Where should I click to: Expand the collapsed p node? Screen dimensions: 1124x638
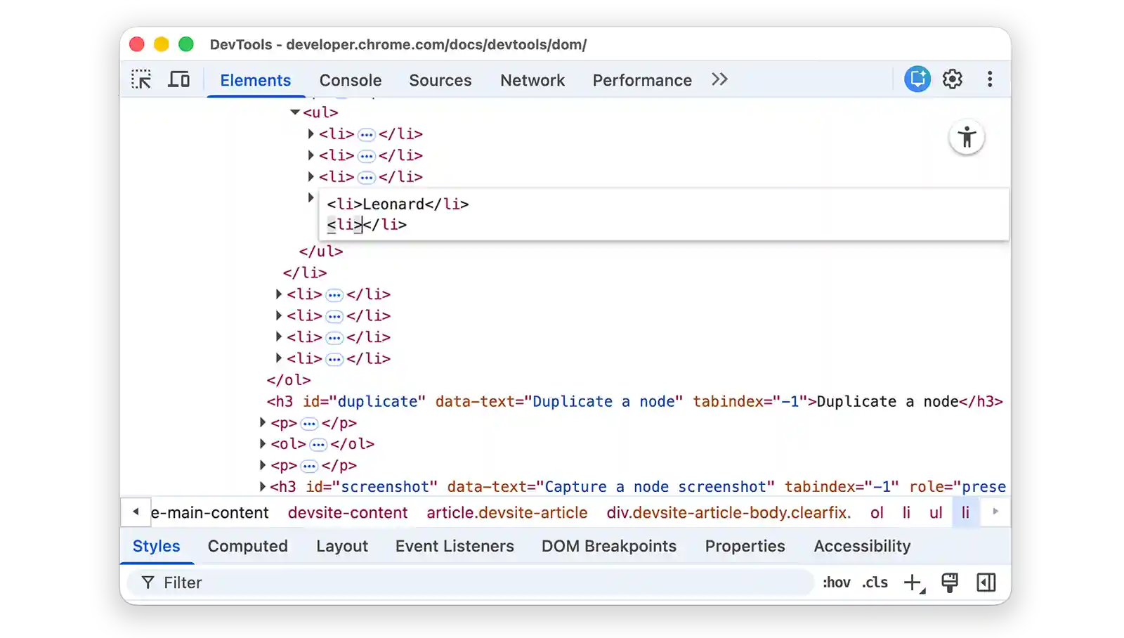tap(263, 423)
